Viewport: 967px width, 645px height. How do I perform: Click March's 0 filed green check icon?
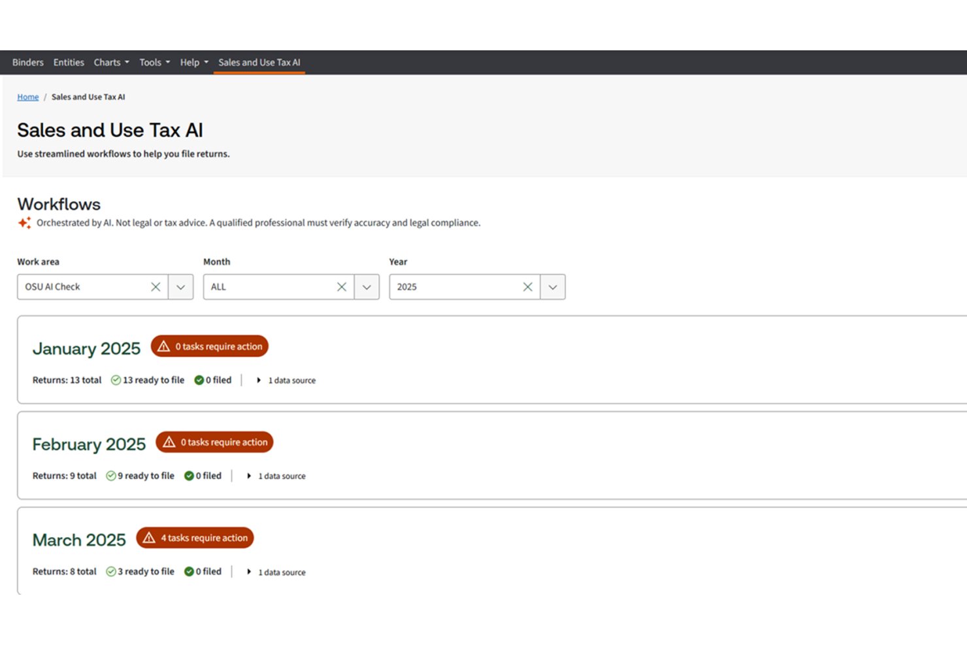(x=189, y=572)
